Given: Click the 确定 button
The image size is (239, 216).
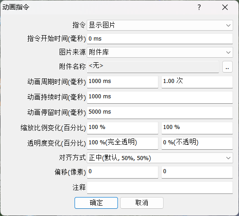Looking at the screenshot, I should 96,203.
